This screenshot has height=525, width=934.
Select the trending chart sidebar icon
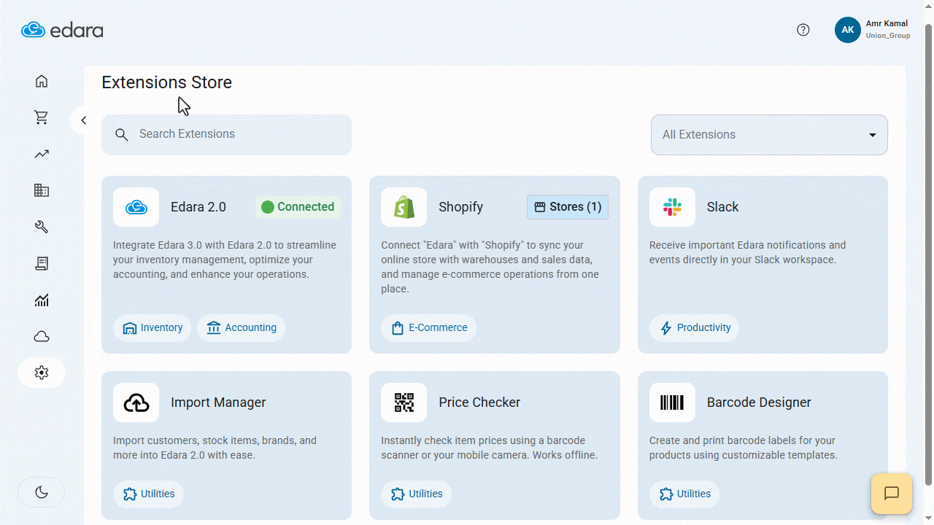point(42,154)
